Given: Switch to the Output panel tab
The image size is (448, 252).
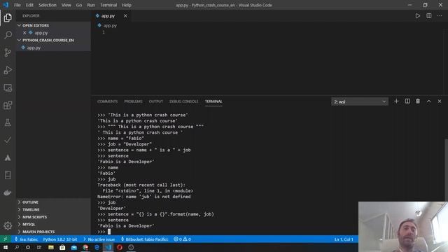Looking at the screenshot, I should click(155, 101).
